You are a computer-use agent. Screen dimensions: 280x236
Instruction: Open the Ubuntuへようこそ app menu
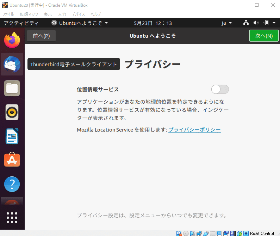[80, 23]
